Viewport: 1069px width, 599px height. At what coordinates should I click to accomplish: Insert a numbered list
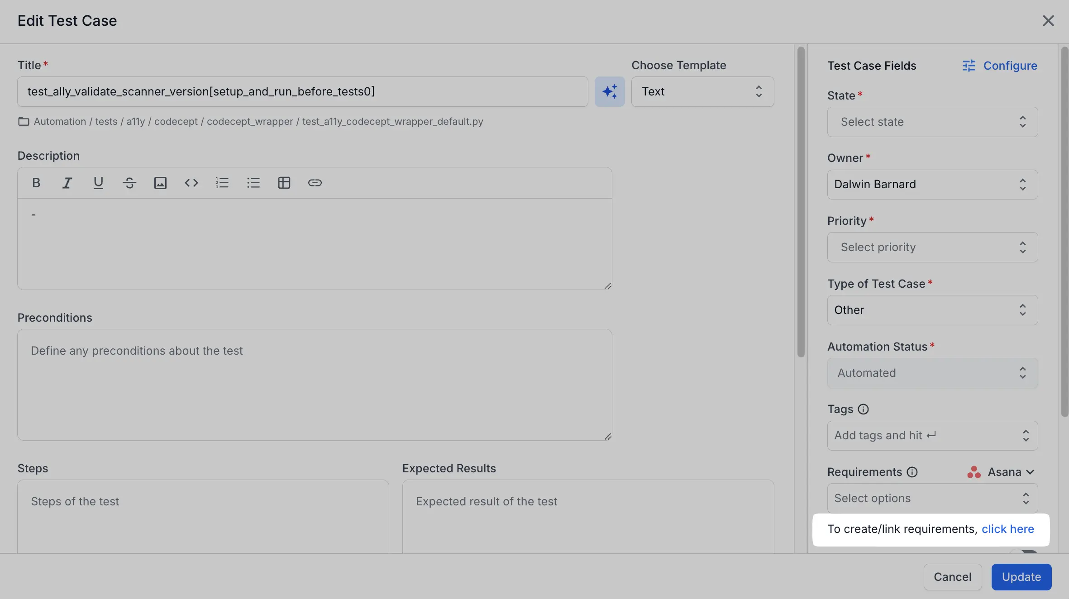[x=222, y=183]
